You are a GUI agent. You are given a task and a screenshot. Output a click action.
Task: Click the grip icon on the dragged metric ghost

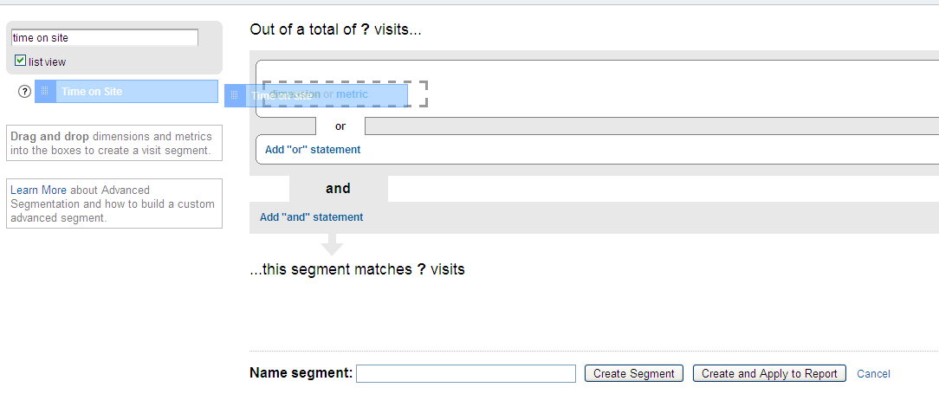235,95
